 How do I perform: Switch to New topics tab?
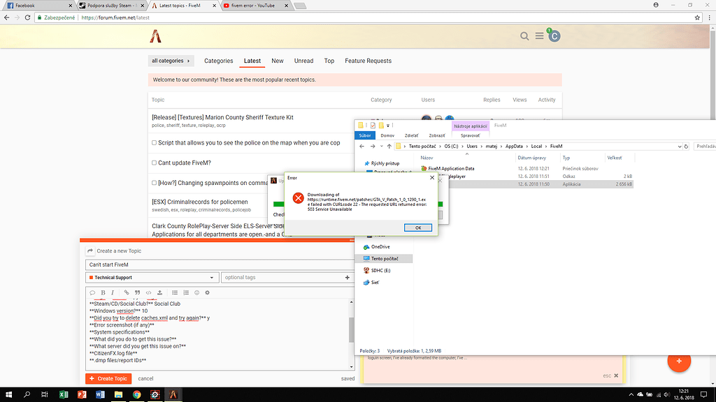[277, 61]
